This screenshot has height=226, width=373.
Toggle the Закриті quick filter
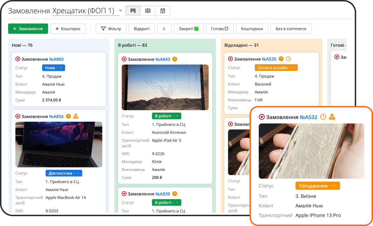[x=189, y=28]
